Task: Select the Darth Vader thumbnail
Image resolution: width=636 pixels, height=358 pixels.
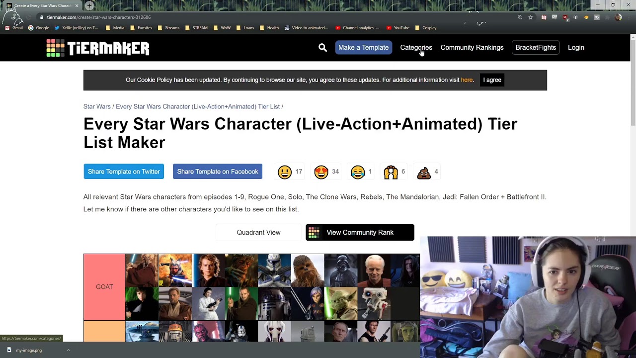Action: pyautogui.click(x=341, y=270)
